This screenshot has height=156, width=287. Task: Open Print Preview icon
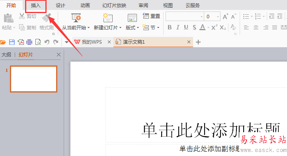pos(38,42)
